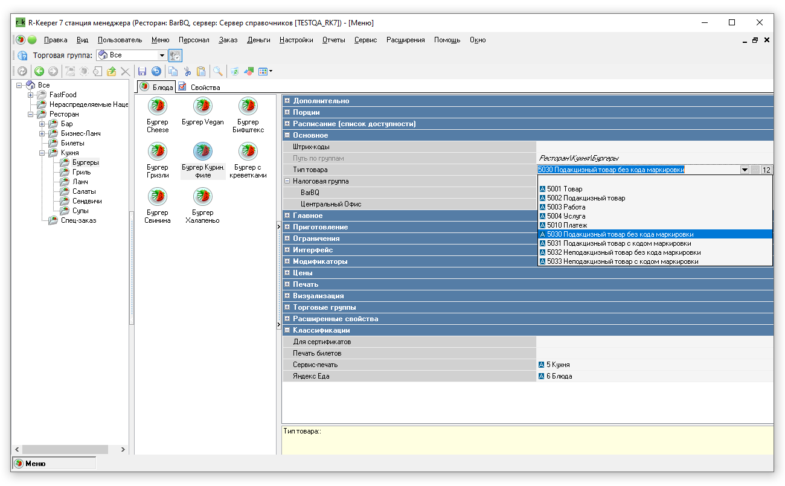The height and width of the screenshot is (486, 785).
Task: Click the Copy toolbar icon
Action: pyautogui.click(x=173, y=71)
